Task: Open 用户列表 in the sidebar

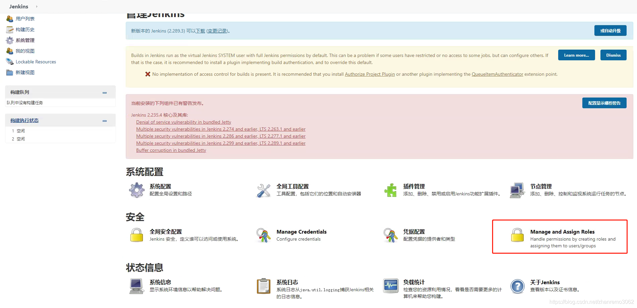Action: click(x=25, y=19)
